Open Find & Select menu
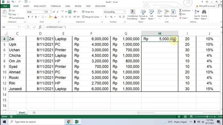 pos(204,15)
